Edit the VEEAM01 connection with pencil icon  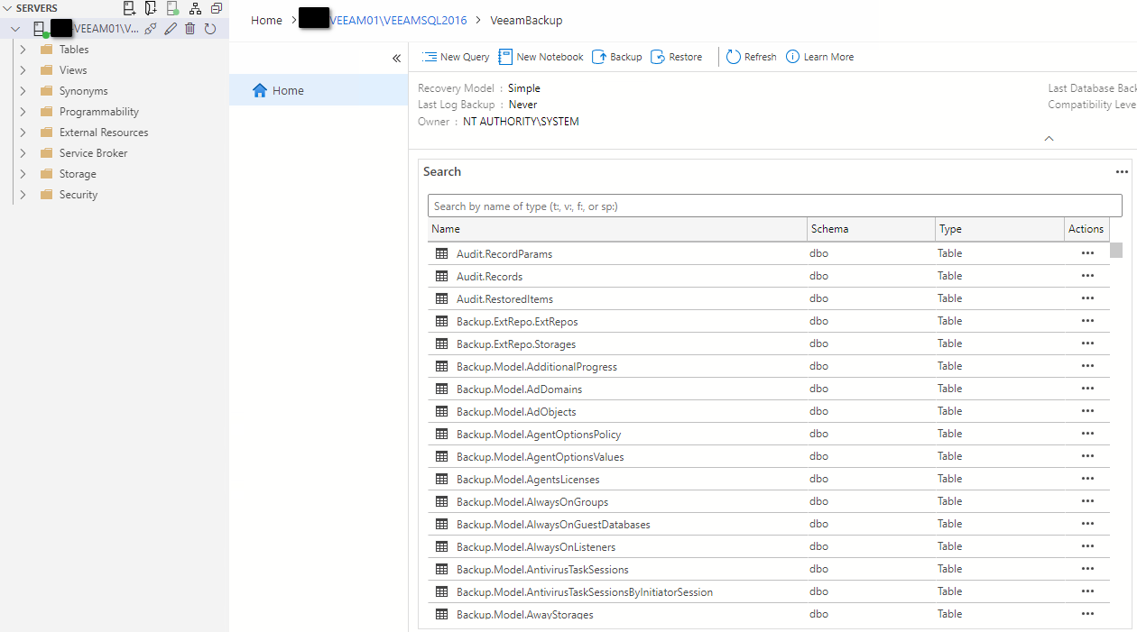click(x=171, y=29)
